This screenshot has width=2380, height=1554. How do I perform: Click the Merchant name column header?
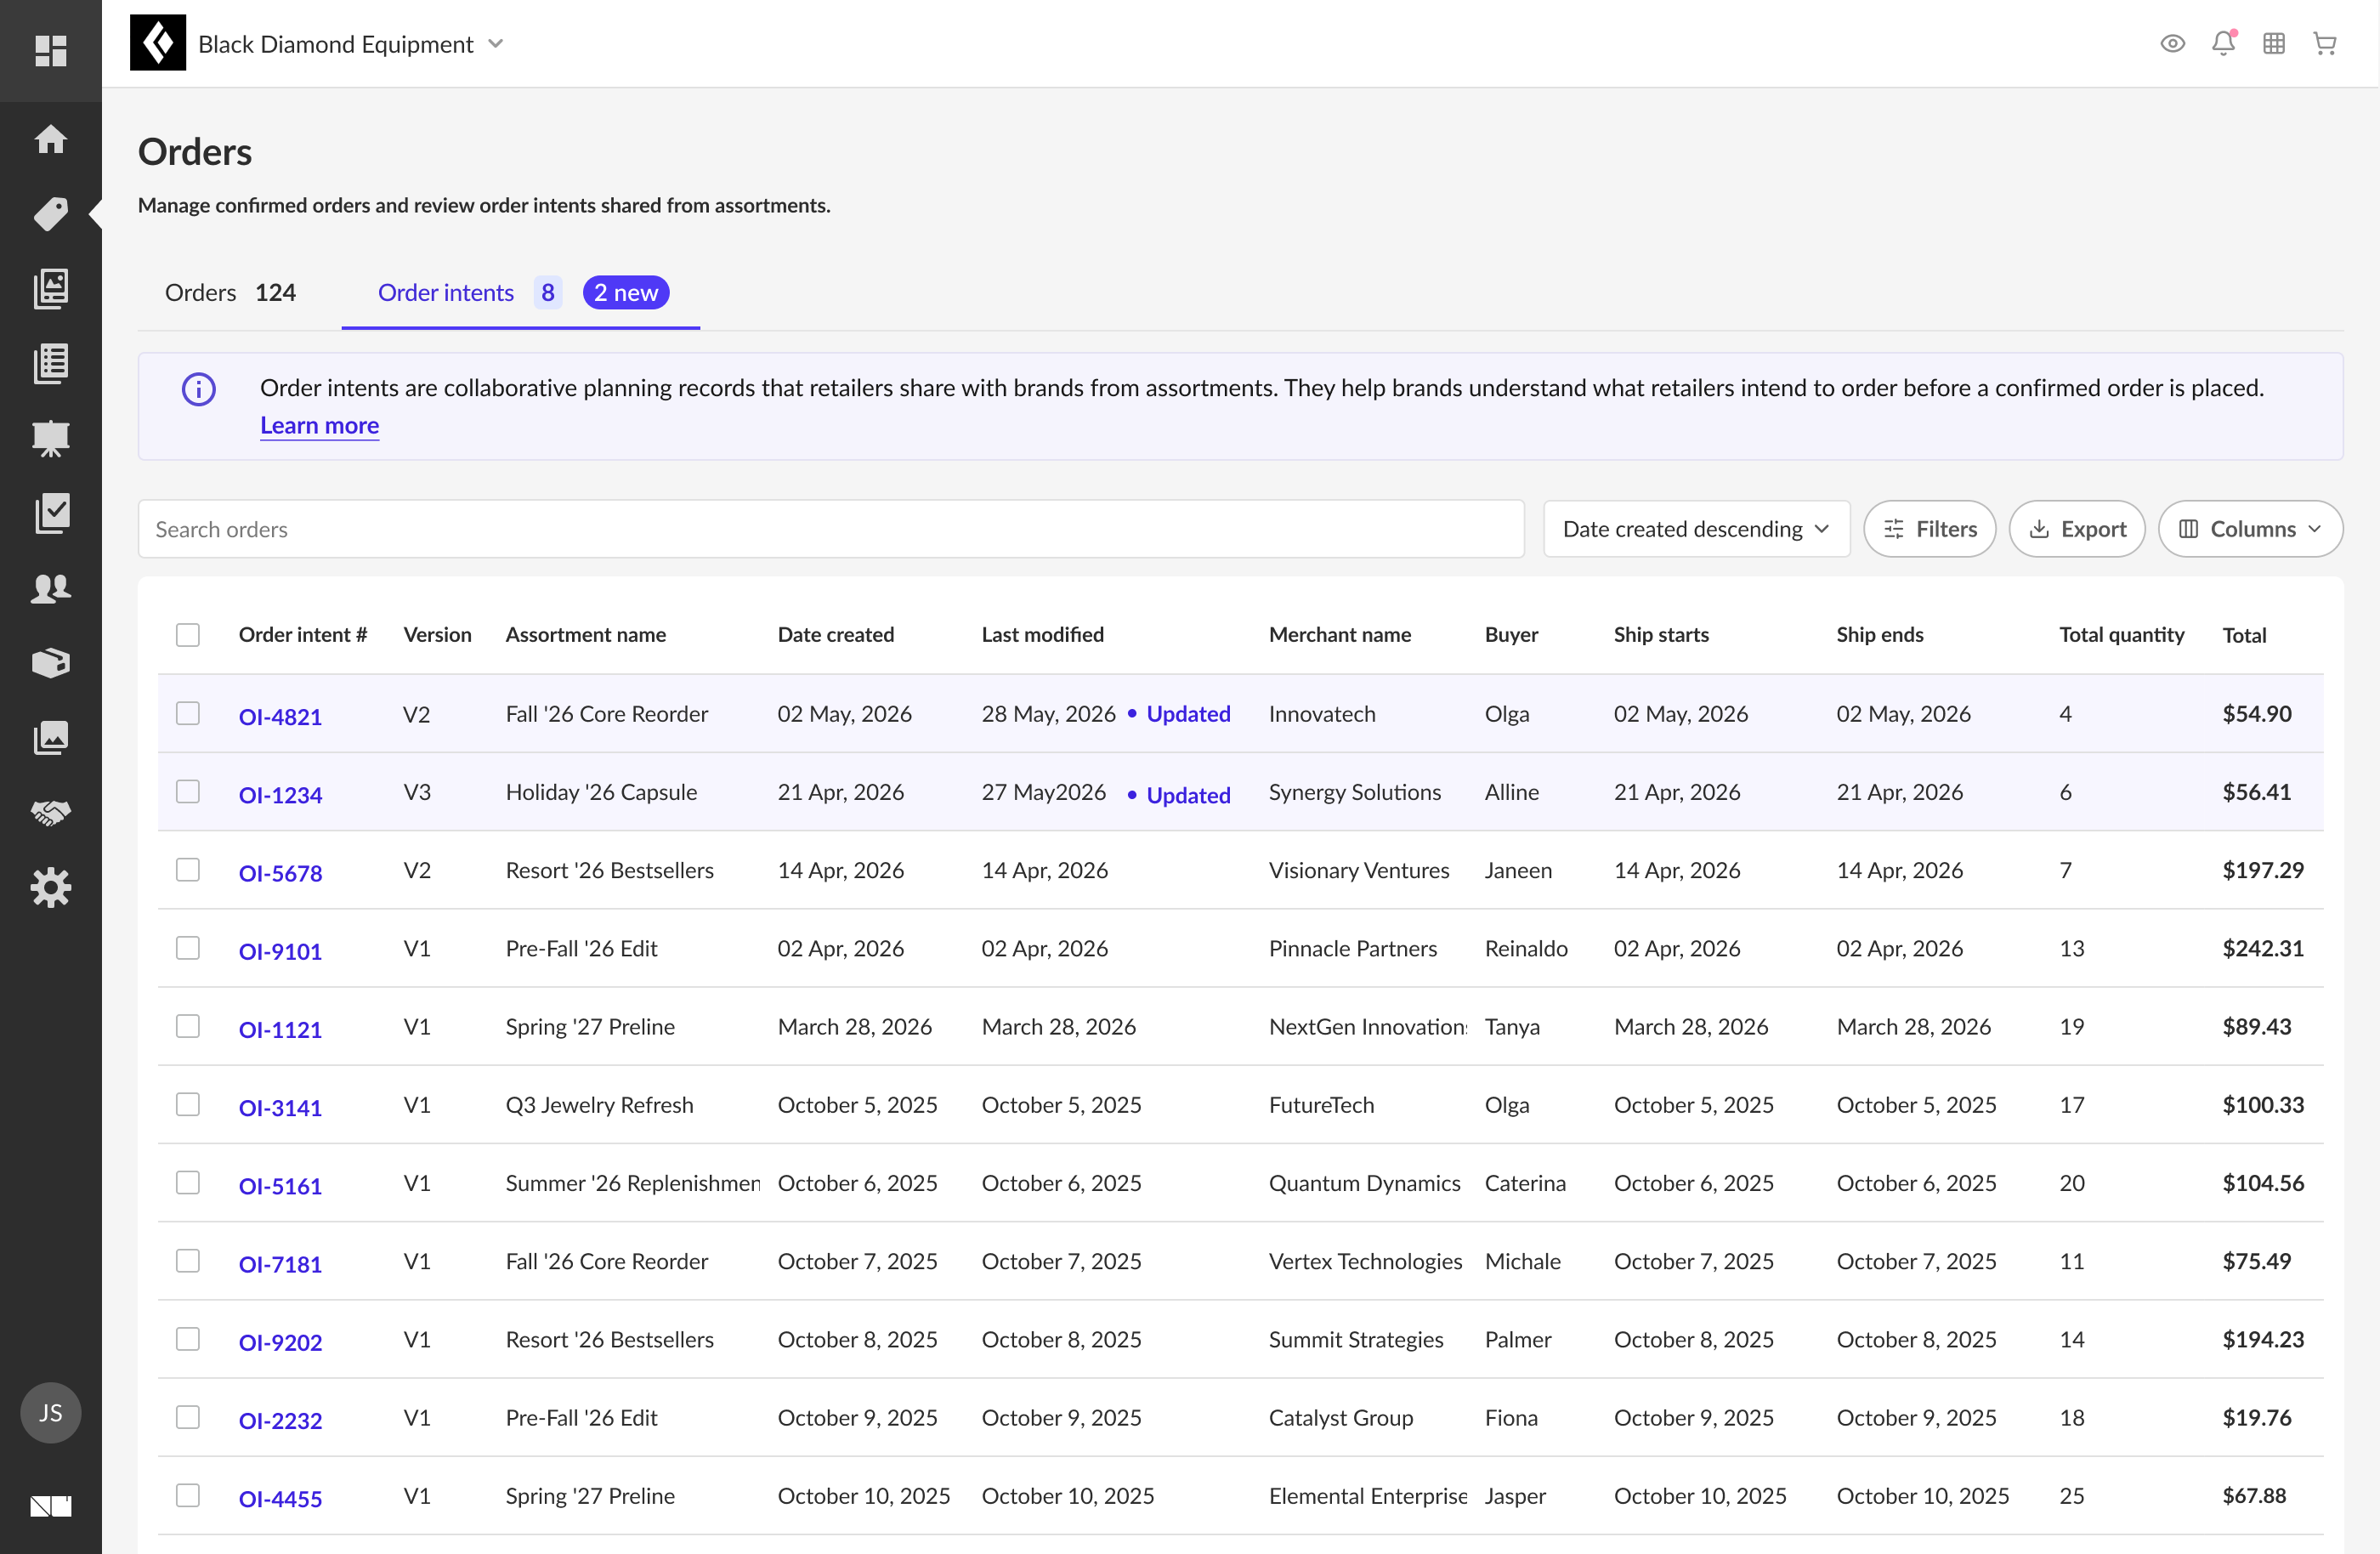1340,635
